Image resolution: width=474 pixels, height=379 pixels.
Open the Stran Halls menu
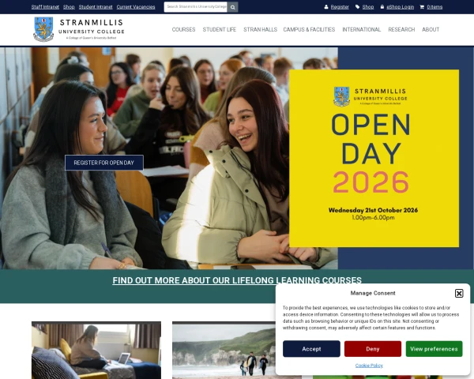coord(260,30)
